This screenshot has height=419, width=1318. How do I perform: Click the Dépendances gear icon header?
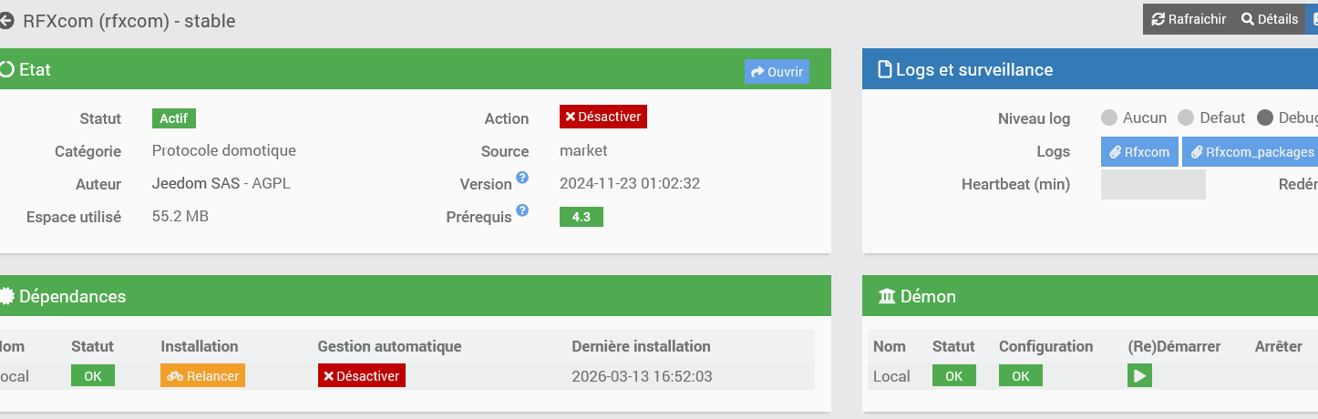(x=7, y=296)
